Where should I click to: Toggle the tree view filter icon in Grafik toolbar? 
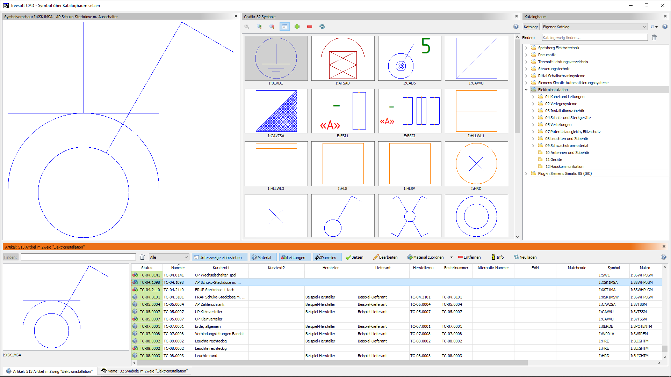(x=284, y=27)
